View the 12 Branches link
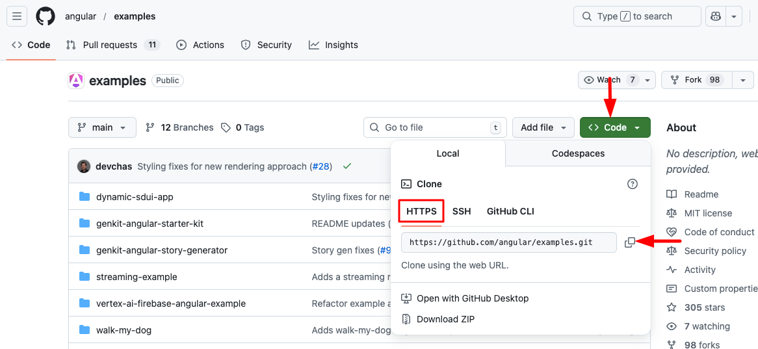Viewport: 758px width, 349px height. coord(179,127)
